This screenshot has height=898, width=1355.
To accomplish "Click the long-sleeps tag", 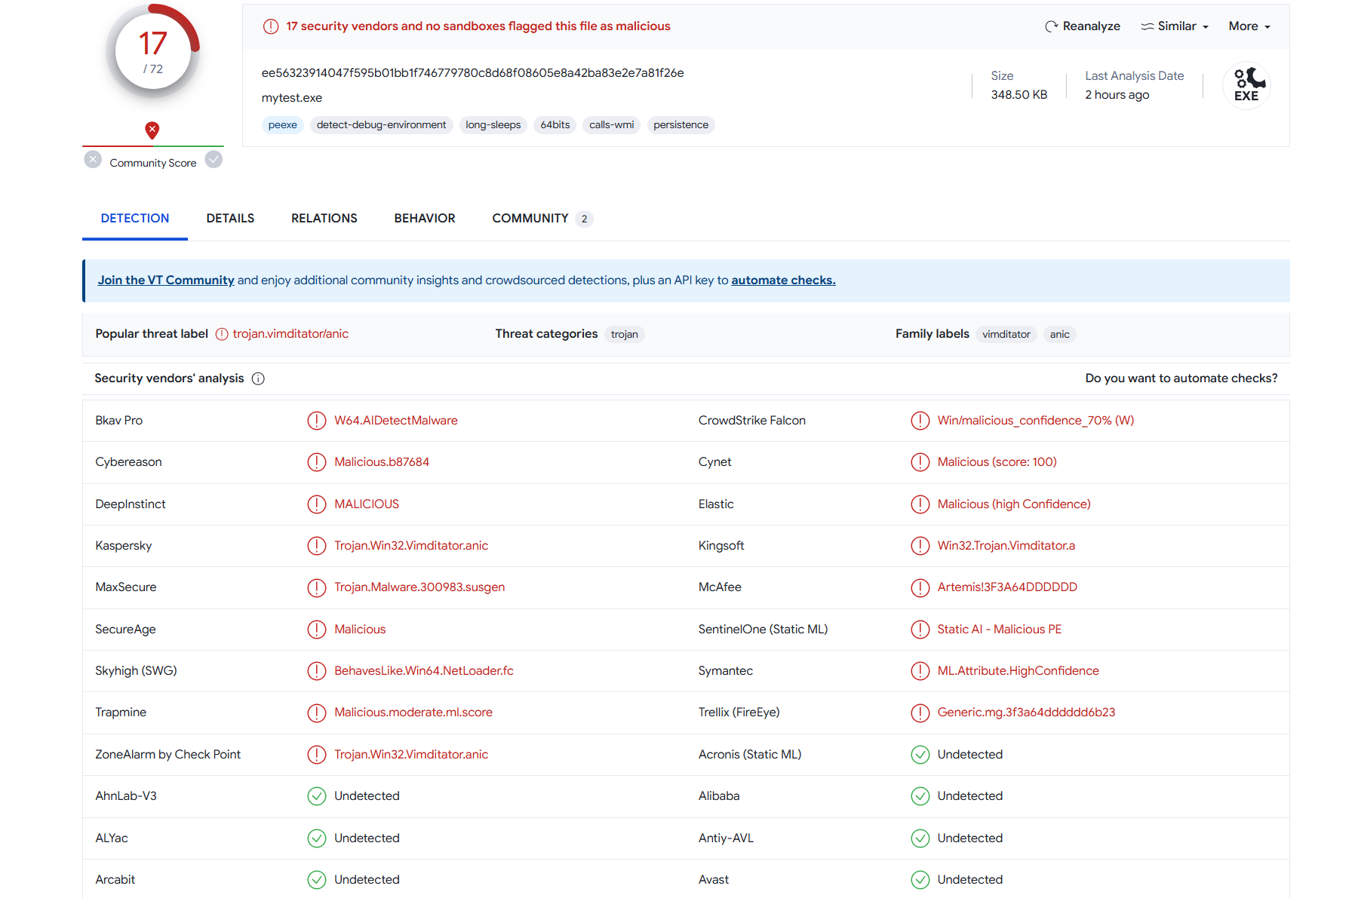I will tap(493, 125).
